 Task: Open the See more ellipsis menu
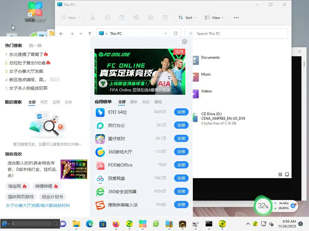[236, 18]
